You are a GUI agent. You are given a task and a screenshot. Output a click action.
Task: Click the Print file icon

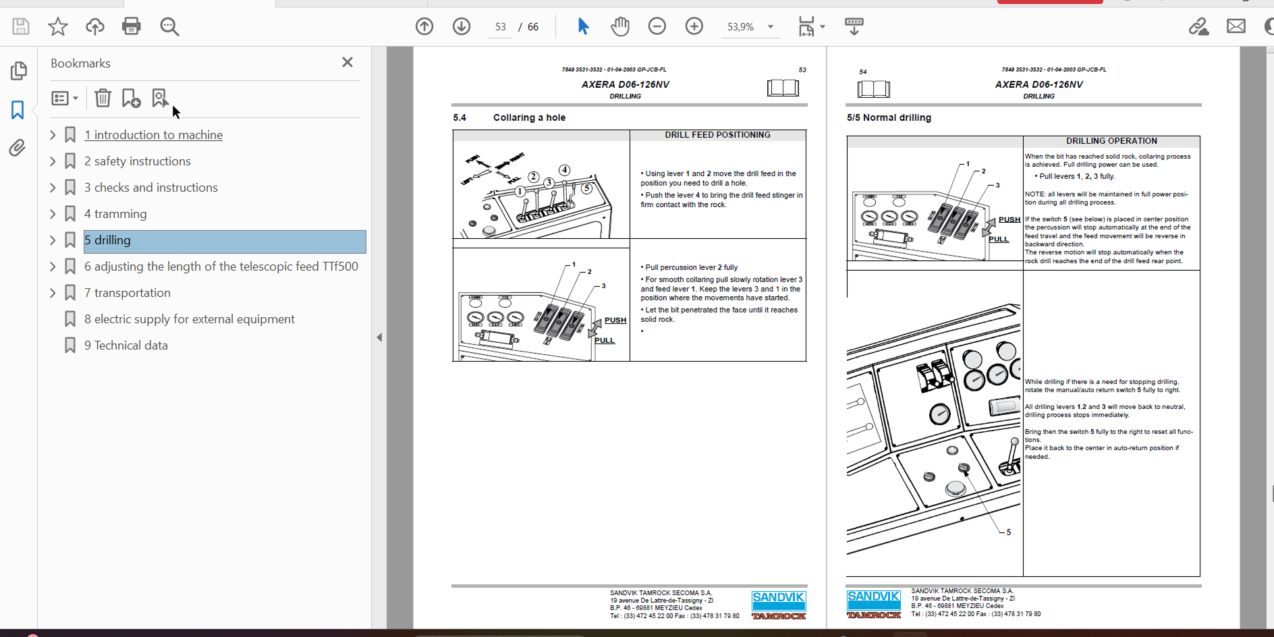pos(132,26)
